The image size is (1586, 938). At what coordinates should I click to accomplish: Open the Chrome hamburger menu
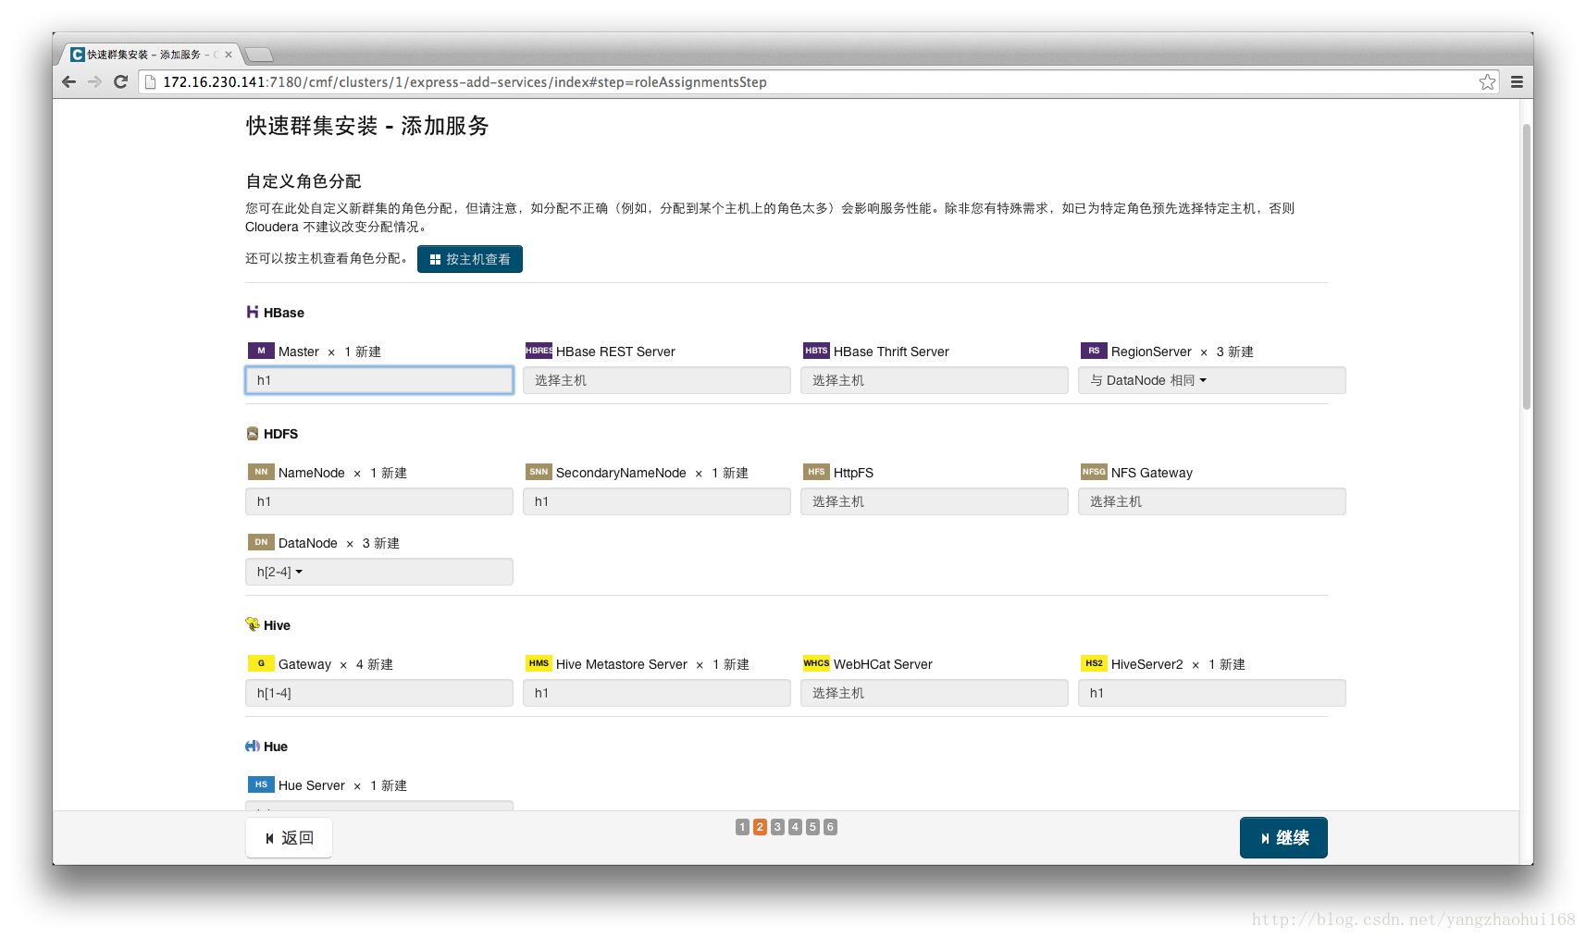tap(1517, 82)
